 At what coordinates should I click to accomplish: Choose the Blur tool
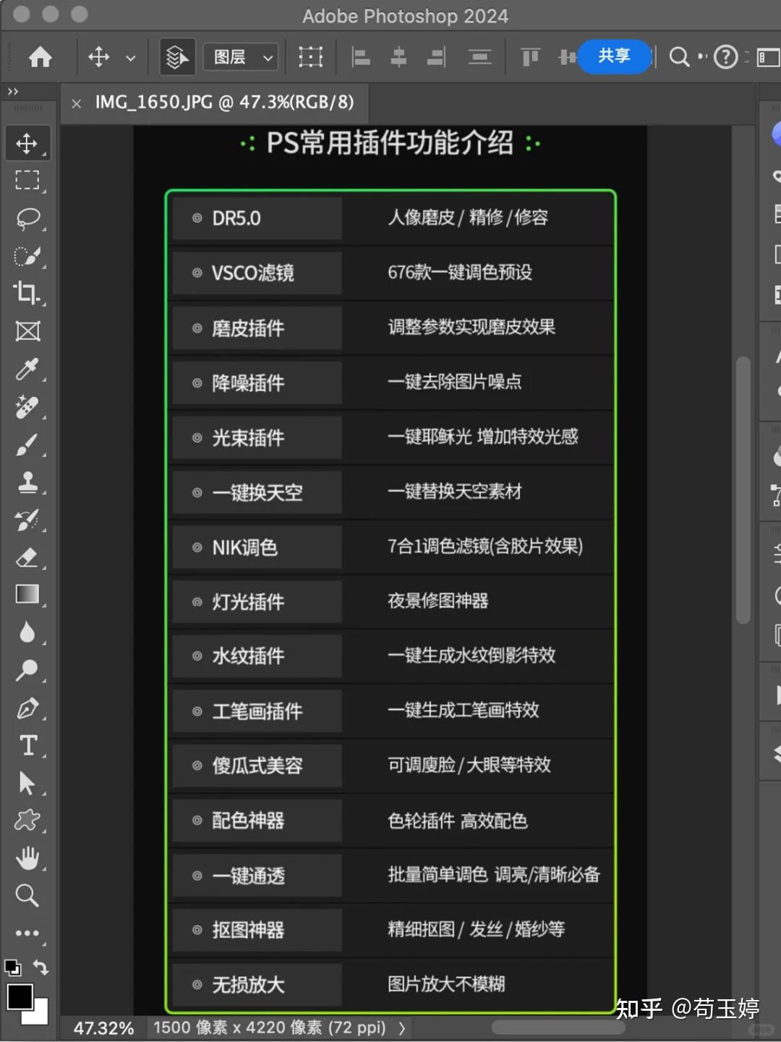click(x=27, y=632)
